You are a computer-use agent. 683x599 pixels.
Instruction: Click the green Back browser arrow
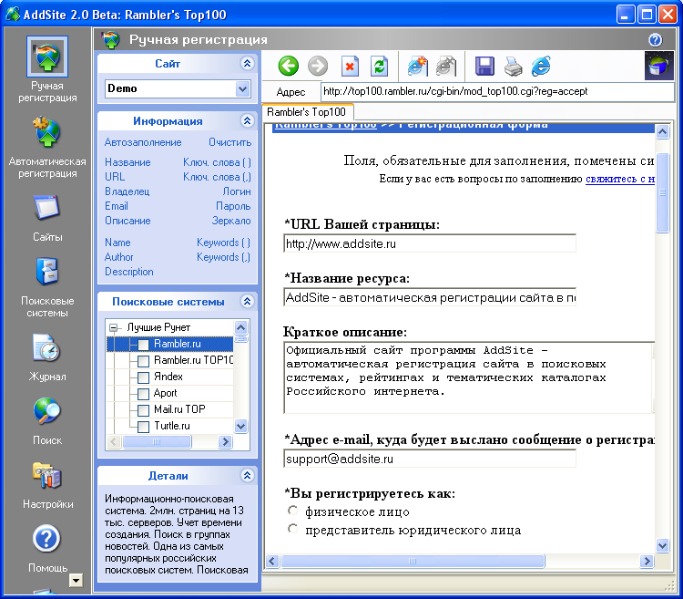(288, 67)
